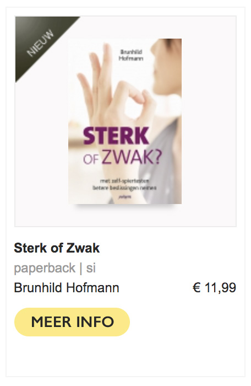Click the author name printed on cover
This screenshot has width=251, height=386.
point(131,55)
